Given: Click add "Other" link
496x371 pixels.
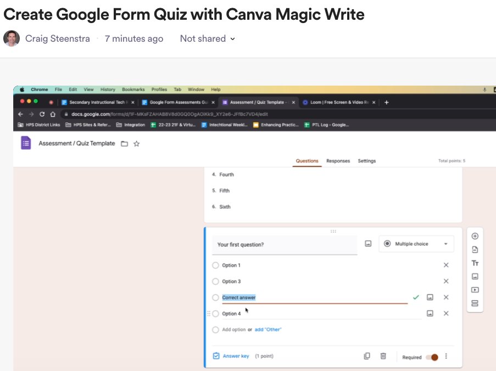Looking at the screenshot, I should [x=268, y=330].
